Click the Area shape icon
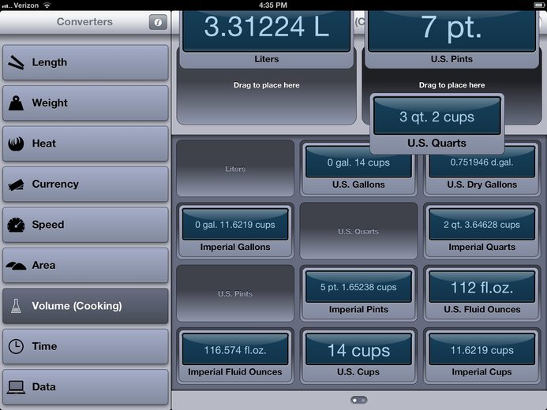 (x=16, y=266)
